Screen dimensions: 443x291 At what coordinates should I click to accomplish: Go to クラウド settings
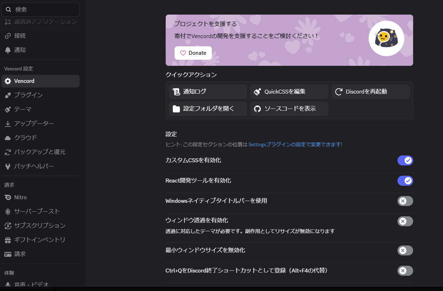pos(41,138)
